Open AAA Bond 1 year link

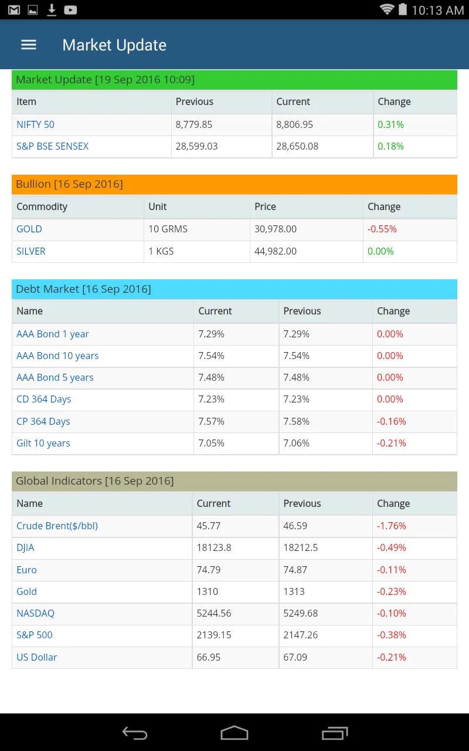coord(53,334)
